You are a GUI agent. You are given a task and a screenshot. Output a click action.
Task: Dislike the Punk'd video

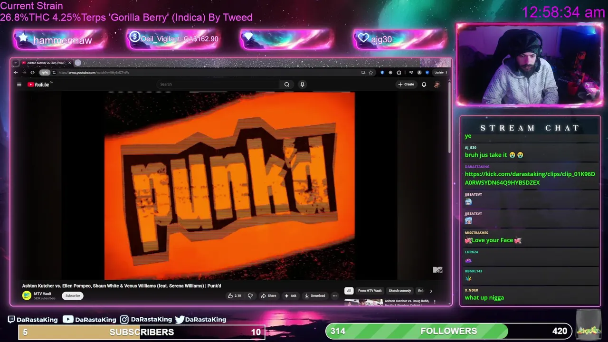coord(250,295)
